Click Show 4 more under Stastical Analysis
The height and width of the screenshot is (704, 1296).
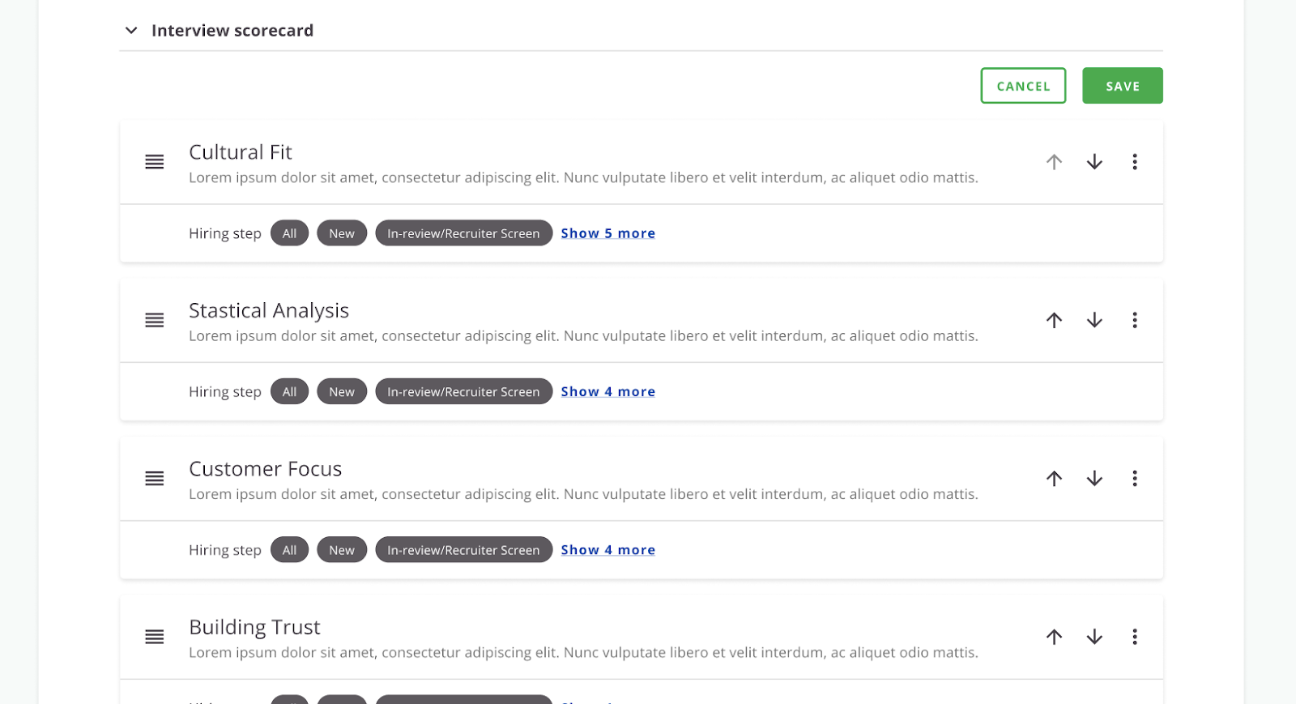(x=607, y=391)
